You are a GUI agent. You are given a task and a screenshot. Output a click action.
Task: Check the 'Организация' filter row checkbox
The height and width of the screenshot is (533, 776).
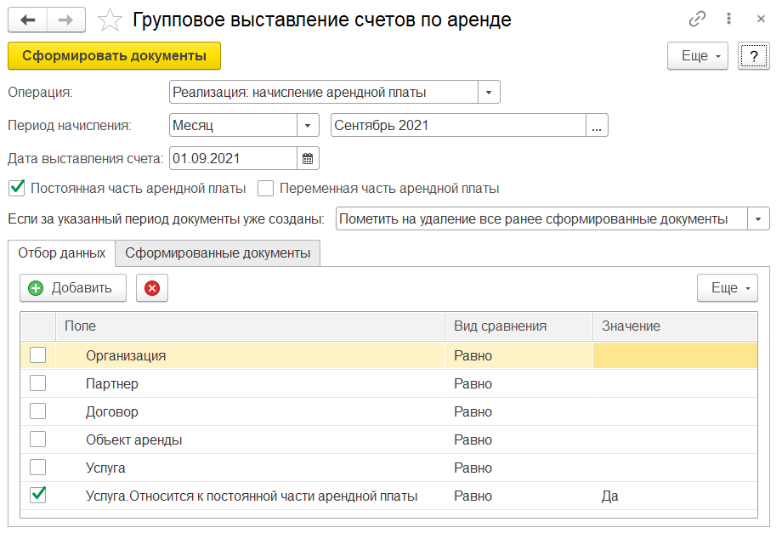(37, 355)
